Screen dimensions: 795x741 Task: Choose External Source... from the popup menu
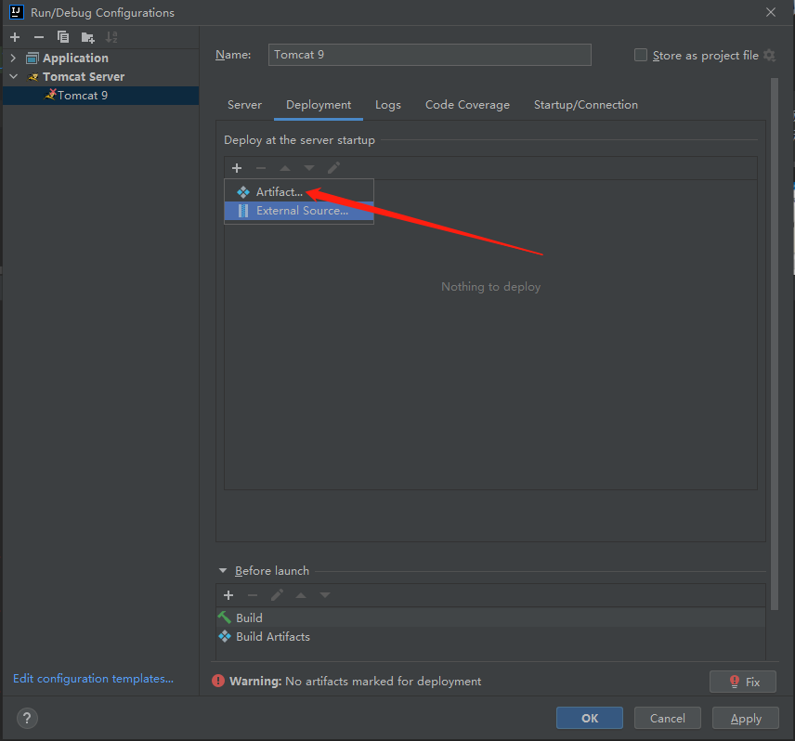(299, 211)
